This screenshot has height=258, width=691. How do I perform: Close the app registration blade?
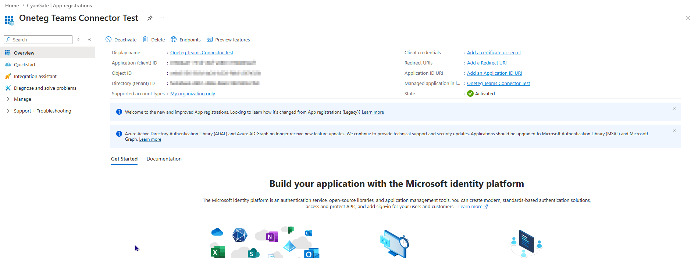pos(687,18)
